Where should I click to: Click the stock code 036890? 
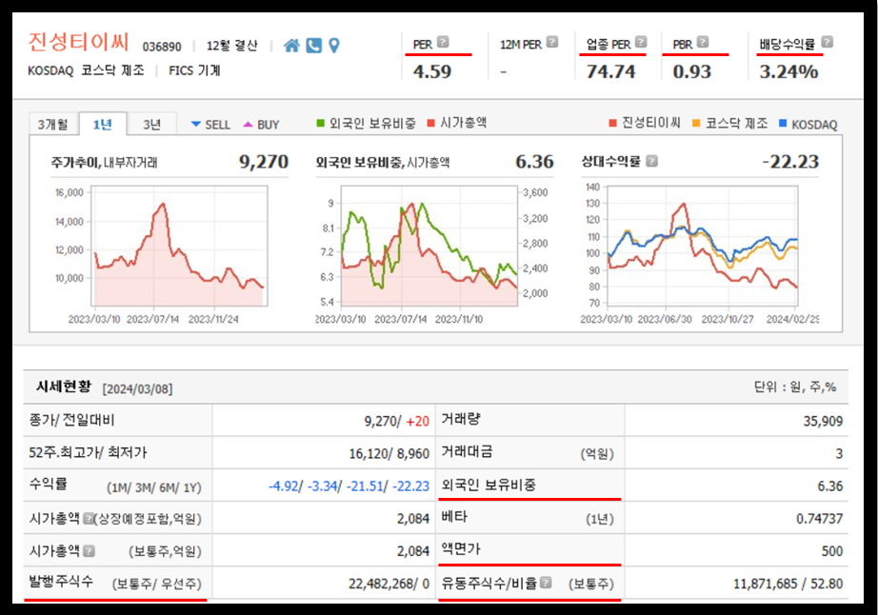point(162,47)
